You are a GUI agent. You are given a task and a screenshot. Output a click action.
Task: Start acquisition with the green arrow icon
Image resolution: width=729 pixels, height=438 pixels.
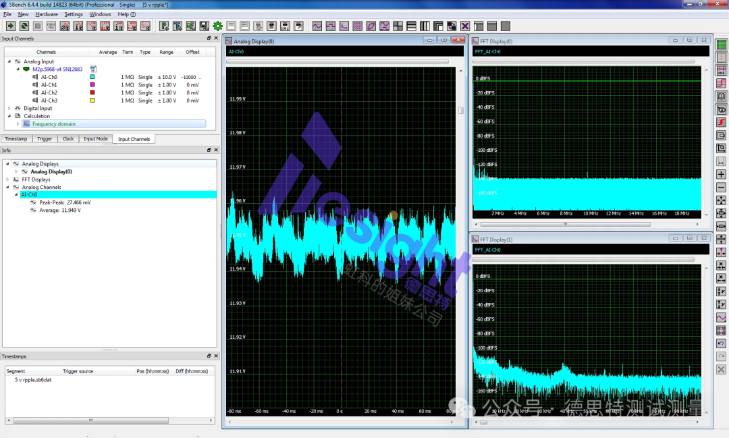point(11,26)
